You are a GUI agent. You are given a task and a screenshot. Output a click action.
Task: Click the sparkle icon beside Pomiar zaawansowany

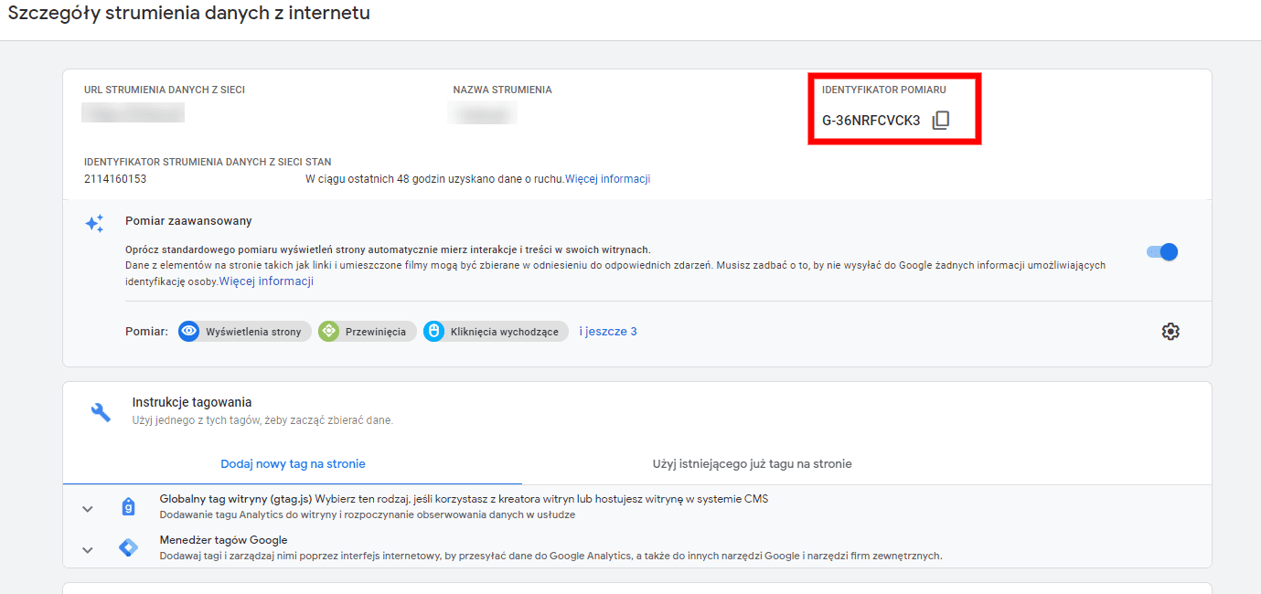[94, 224]
